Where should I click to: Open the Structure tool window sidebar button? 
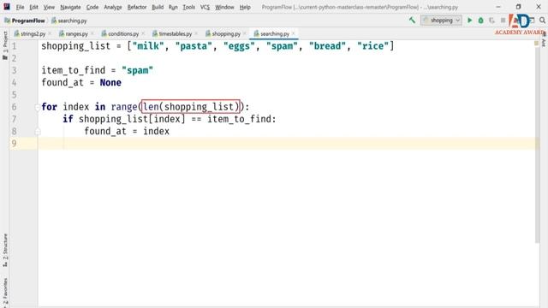5,250
